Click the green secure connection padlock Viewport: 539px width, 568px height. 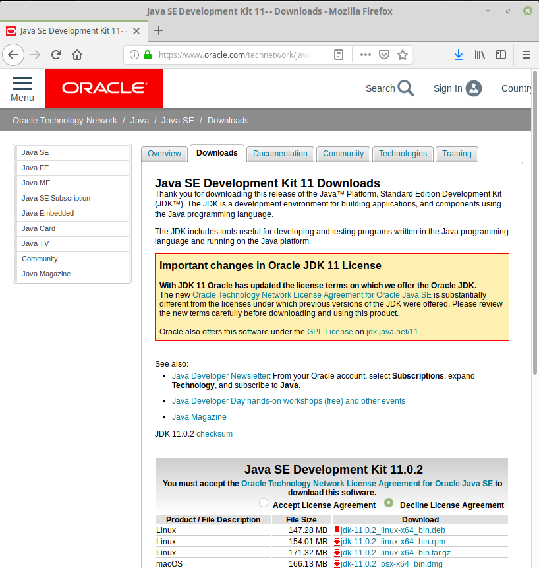[148, 55]
